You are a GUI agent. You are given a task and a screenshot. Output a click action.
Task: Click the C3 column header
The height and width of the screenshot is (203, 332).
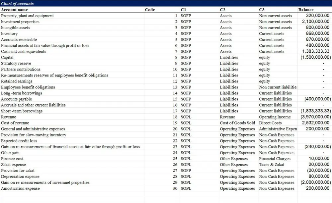[261, 10]
